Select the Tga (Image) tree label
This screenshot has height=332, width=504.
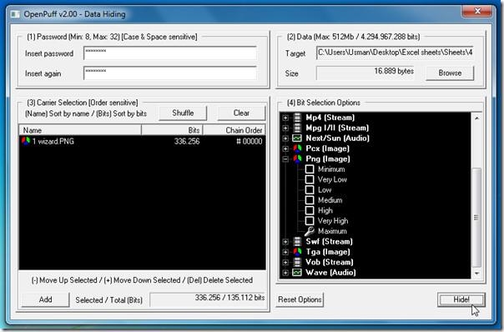click(x=328, y=252)
